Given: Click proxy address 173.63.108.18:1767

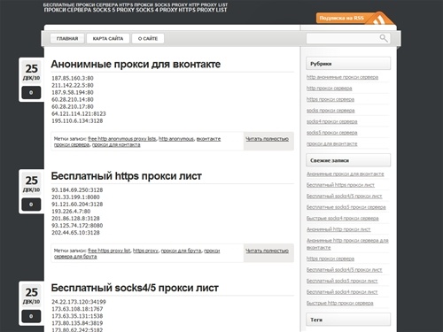Looking at the screenshot, I should (x=77, y=309).
